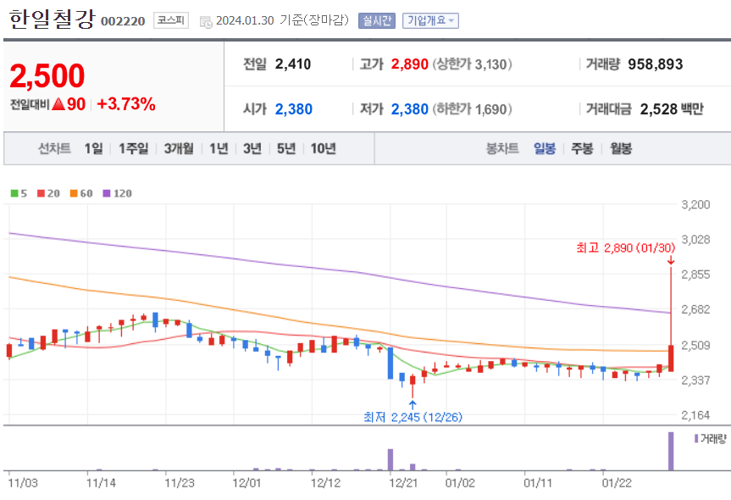
Task: Click the +3.73% change rate
Action: (126, 103)
